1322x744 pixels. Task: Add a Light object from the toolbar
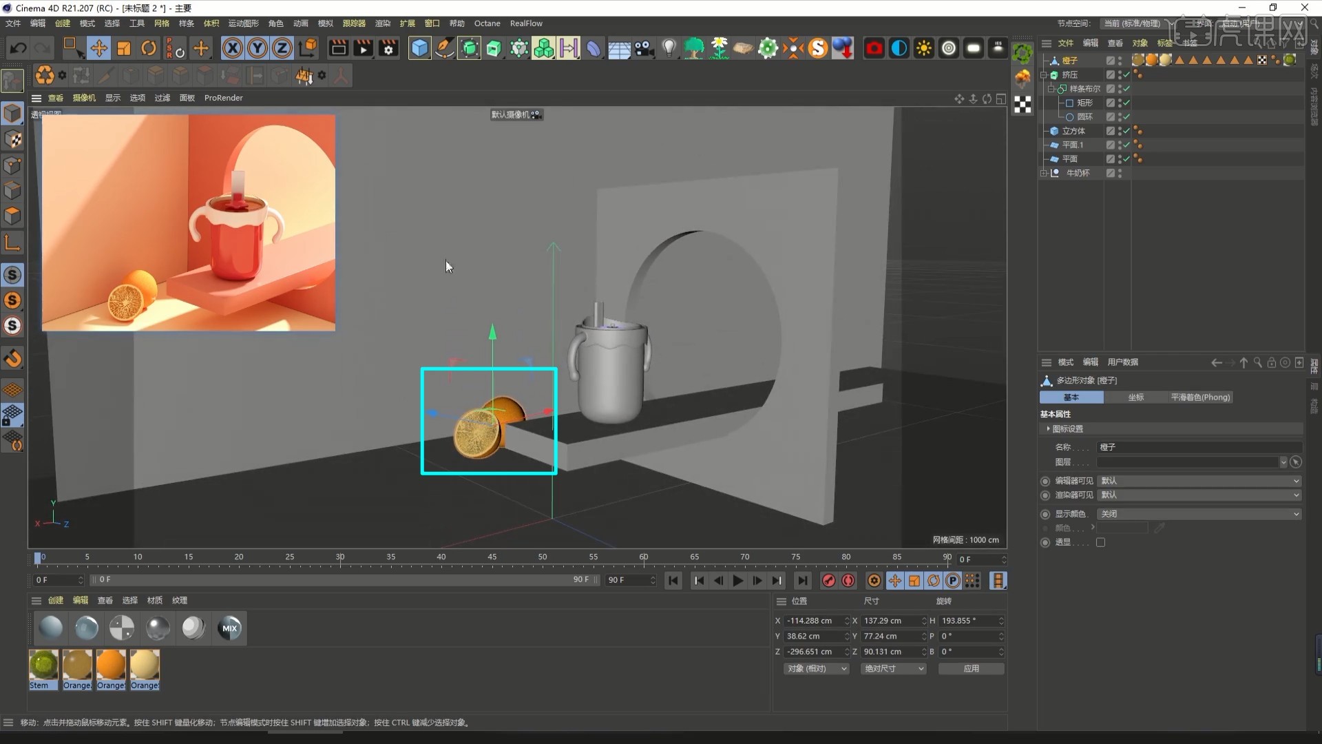[x=669, y=48]
